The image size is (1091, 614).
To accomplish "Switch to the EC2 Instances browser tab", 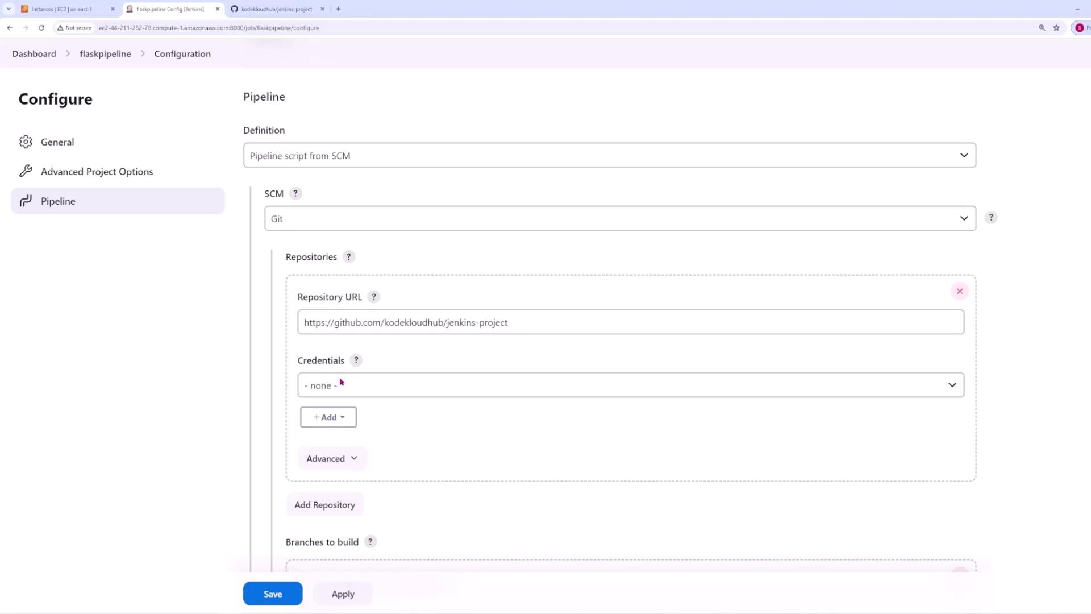I will (61, 9).
